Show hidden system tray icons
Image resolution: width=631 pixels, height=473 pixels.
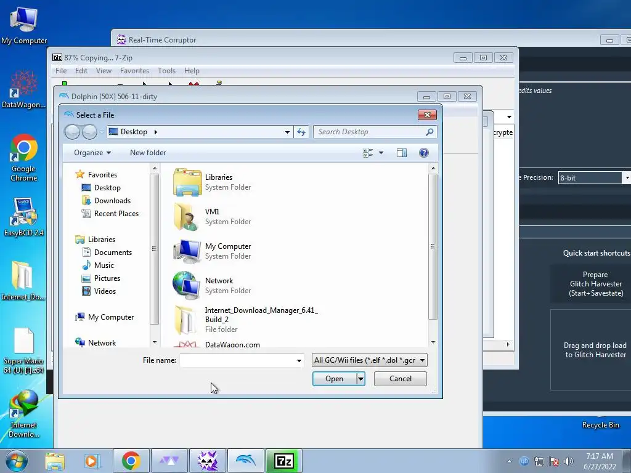[509, 461]
